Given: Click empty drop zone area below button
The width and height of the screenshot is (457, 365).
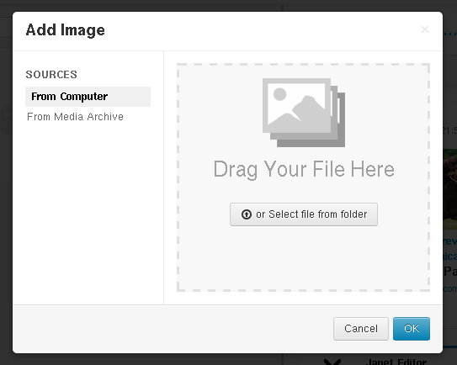Looking at the screenshot, I should [x=303, y=258].
